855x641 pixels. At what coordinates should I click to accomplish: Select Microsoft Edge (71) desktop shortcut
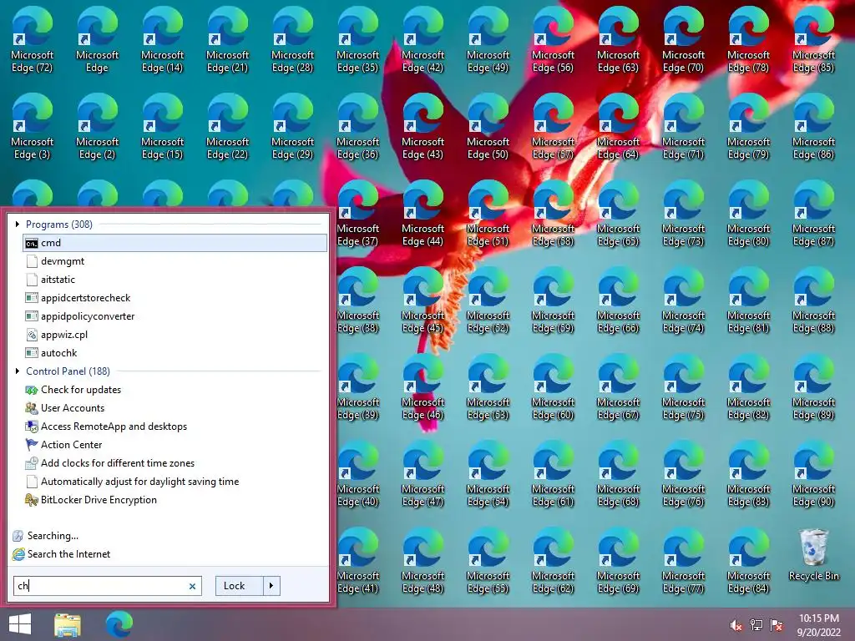click(x=683, y=127)
